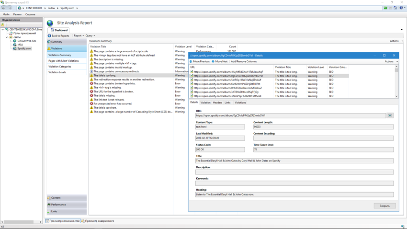Click warning icon for description is missing
The width and height of the screenshot is (407, 229).
(x=91, y=59)
